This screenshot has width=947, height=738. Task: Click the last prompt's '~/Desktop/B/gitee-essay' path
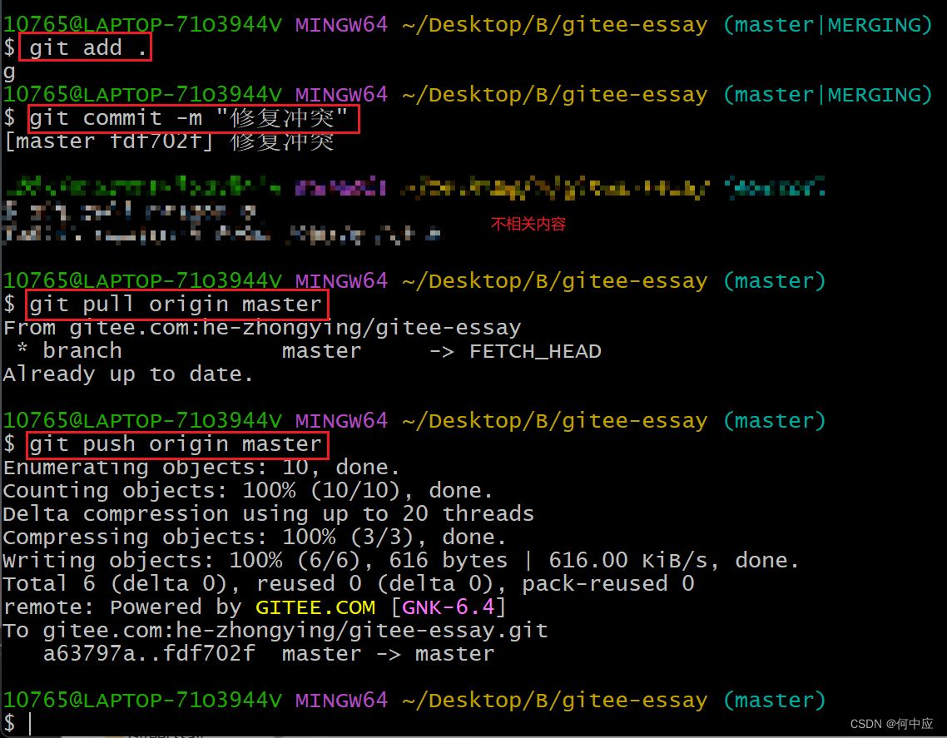tap(554, 701)
